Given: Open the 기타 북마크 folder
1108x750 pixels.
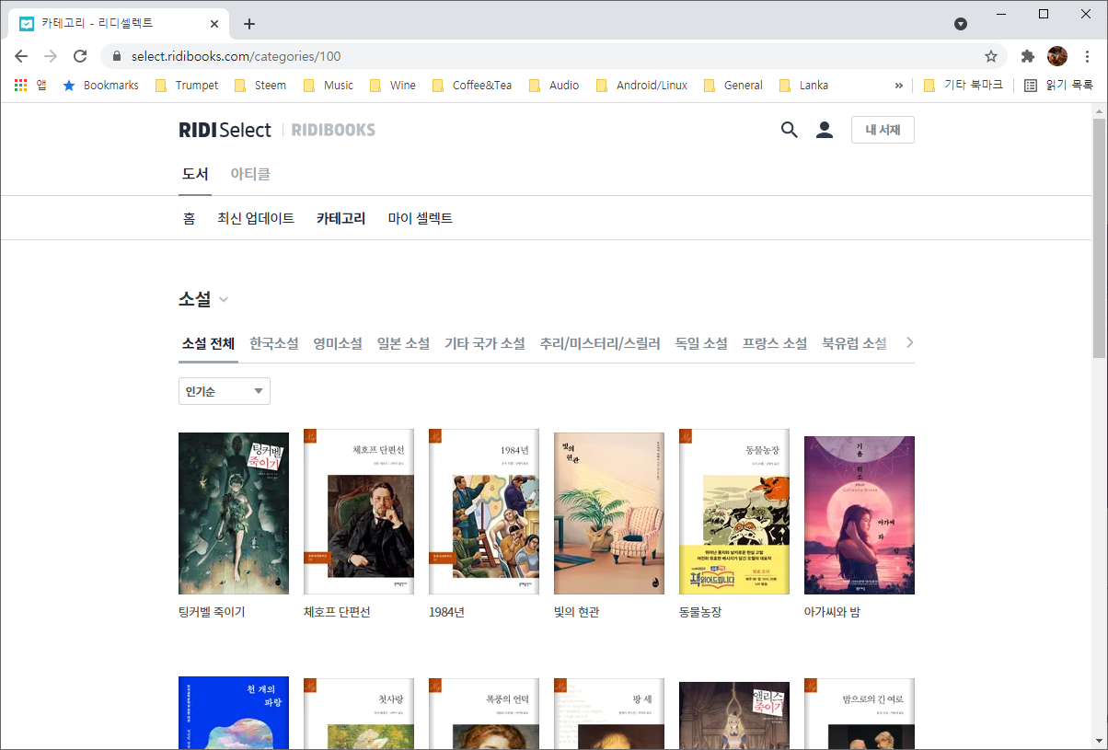Looking at the screenshot, I should coord(963,86).
